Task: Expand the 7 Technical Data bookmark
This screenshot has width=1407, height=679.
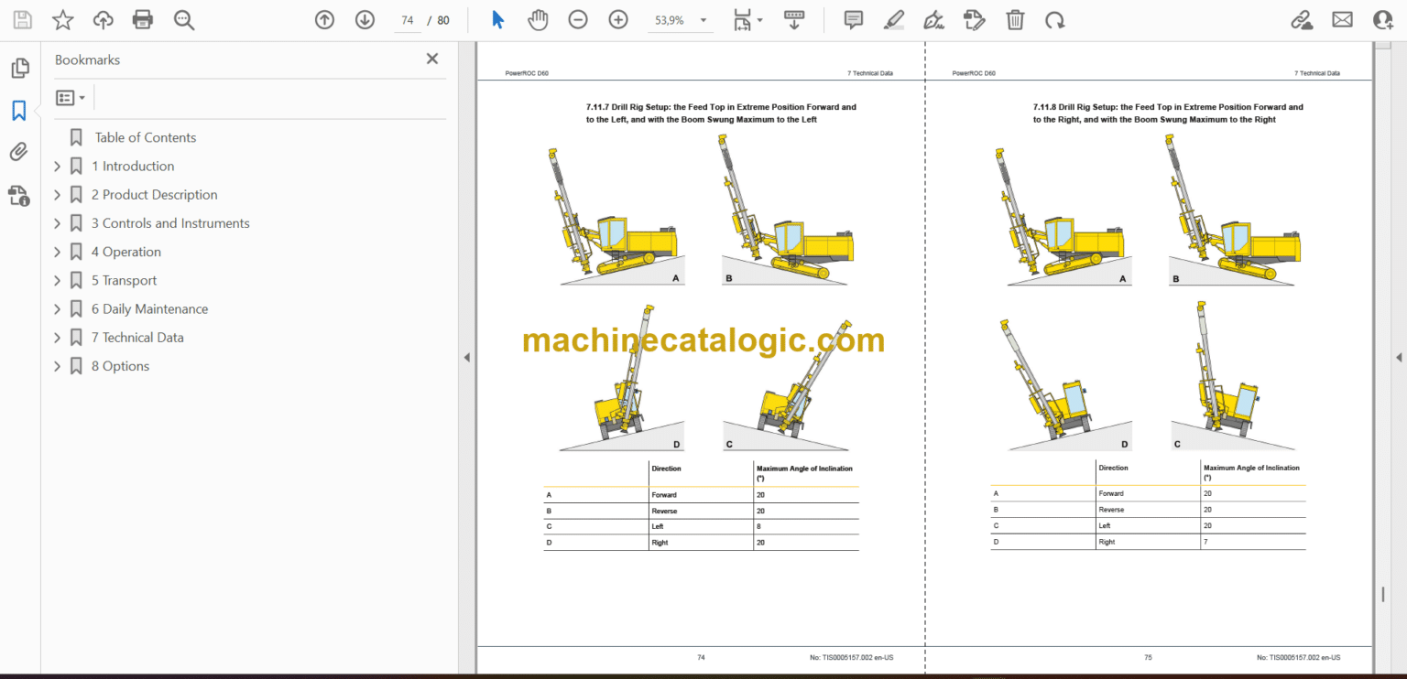Action: 58,338
